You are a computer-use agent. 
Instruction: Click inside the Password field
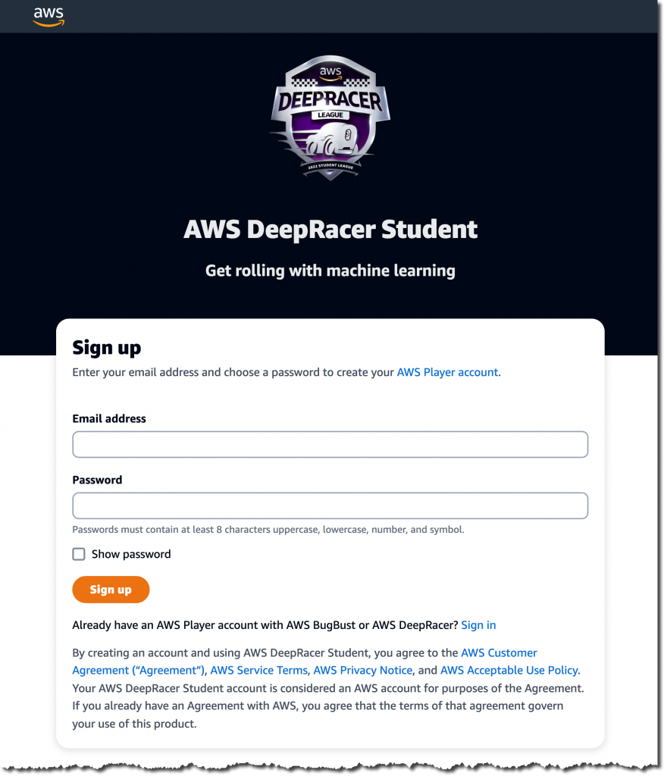[x=330, y=505]
